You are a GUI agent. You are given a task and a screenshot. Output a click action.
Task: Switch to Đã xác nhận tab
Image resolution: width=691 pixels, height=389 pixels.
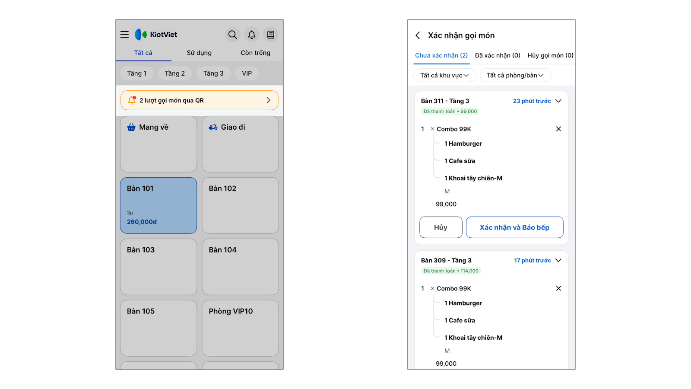point(498,55)
